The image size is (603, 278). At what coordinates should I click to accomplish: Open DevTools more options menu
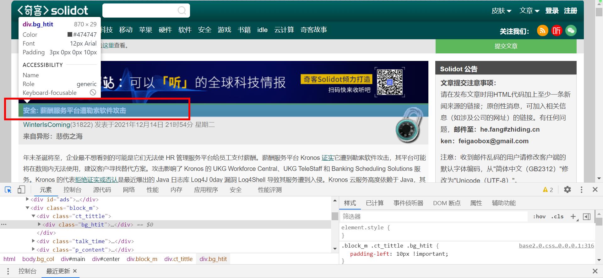pyautogui.click(x=581, y=190)
